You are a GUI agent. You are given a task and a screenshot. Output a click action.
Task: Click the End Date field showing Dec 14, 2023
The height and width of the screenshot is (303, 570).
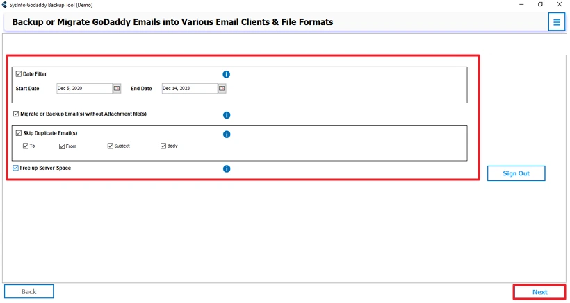[x=189, y=89]
